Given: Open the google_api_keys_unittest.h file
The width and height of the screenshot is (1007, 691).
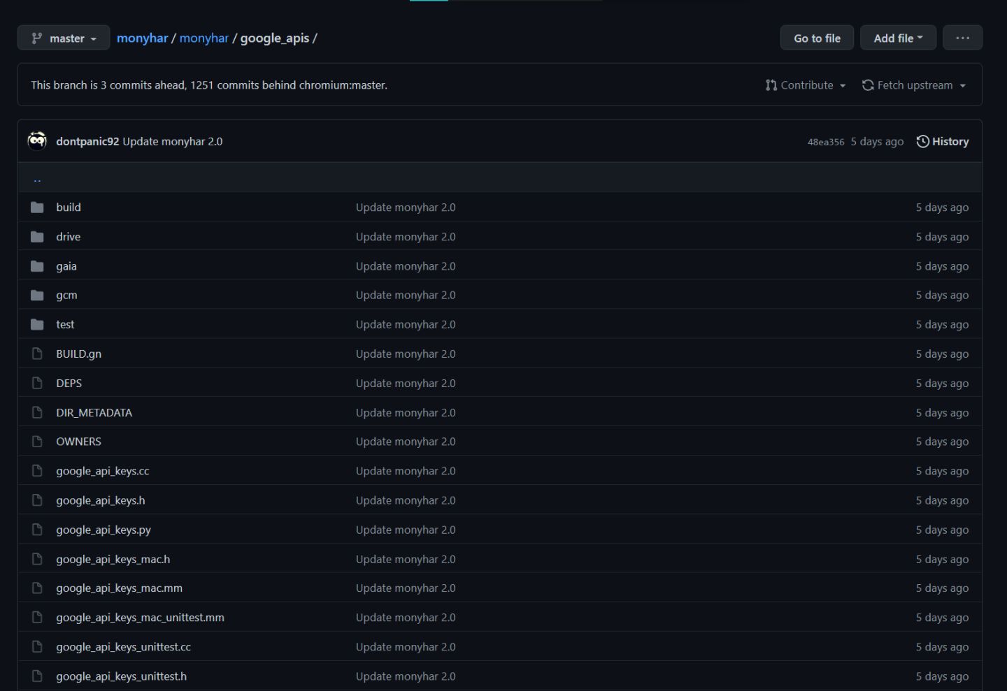Looking at the screenshot, I should pyautogui.click(x=122, y=676).
